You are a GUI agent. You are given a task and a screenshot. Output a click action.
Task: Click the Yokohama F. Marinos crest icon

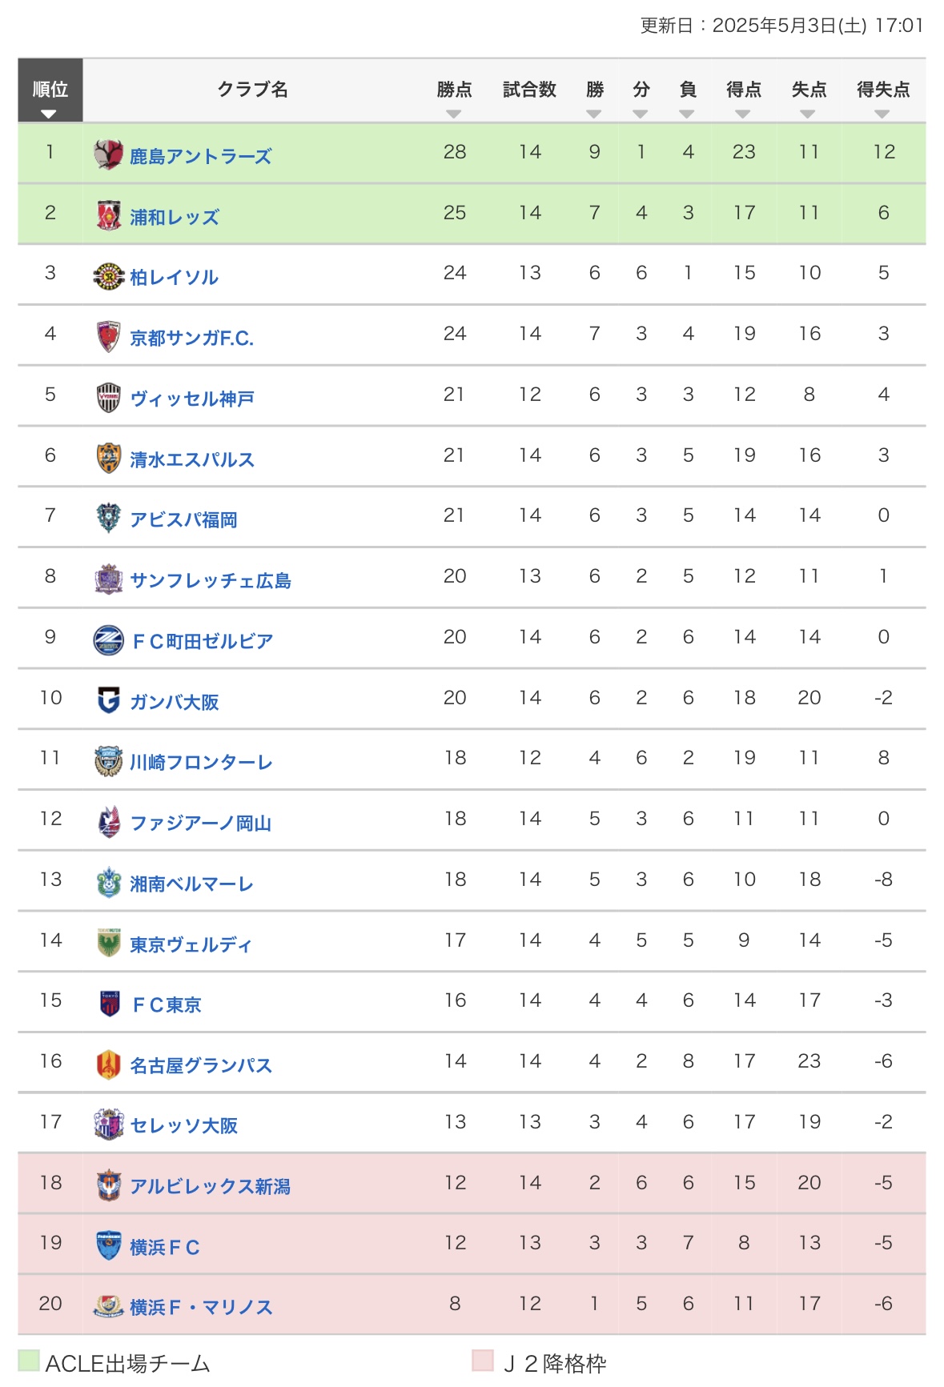(108, 1306)
